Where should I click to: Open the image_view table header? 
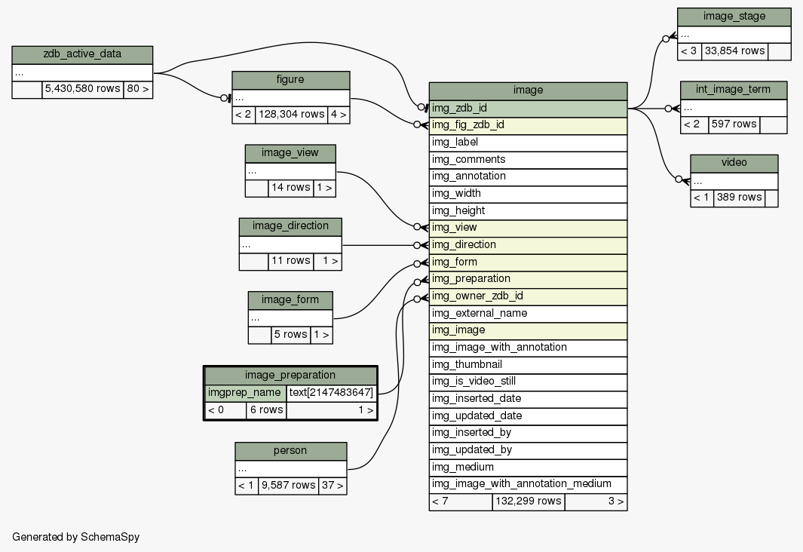pyautogui.click(x=290, y=153)
